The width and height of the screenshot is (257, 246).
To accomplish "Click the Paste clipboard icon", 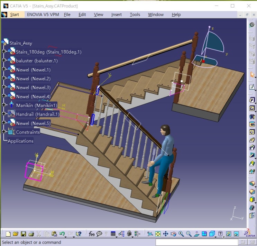I will (x=54, y=234).
